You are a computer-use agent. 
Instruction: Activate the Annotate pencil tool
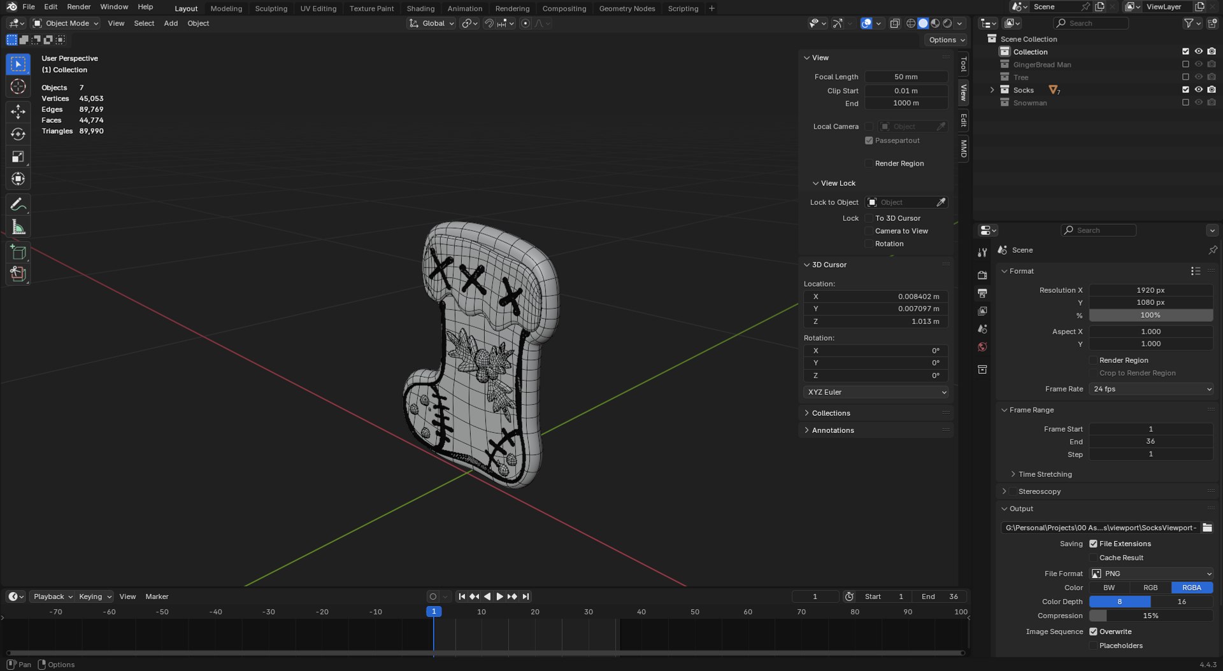pos(18,204)
